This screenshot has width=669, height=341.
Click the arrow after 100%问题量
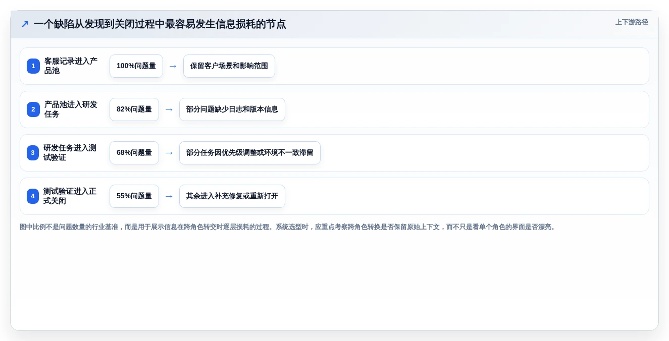[173, 66]
